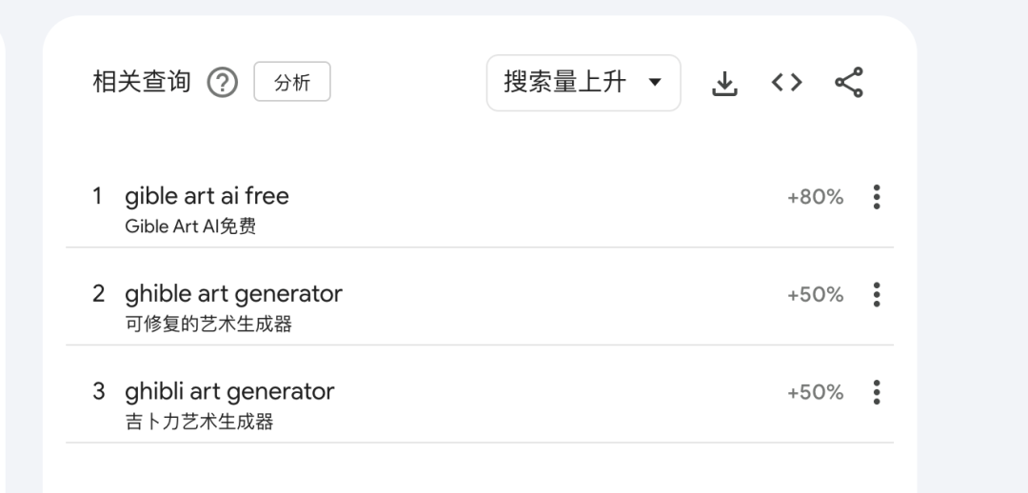1028x493 pixels.
Task: Click the +80% growth value
Action: point(815,197)
